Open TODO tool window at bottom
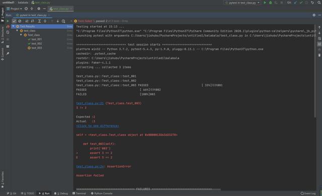The width and height of the screenshot is (322, 196). pos(28,193)
